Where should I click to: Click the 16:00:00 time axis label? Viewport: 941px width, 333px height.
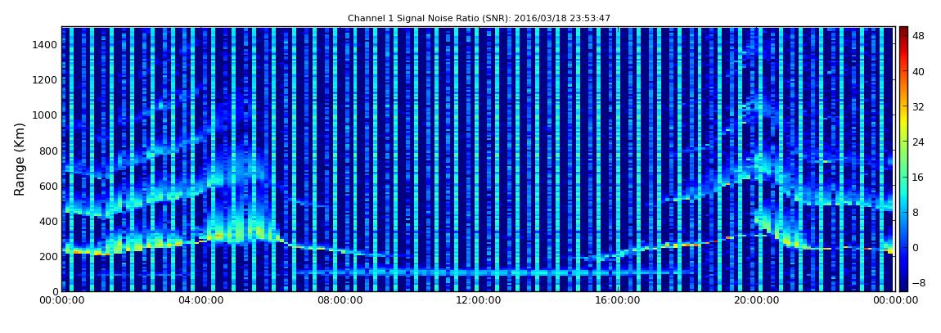click(618, 300)
